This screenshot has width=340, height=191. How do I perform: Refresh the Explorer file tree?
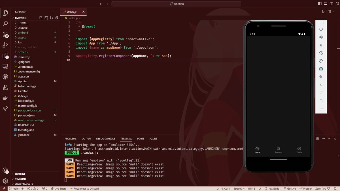point(52,18)
